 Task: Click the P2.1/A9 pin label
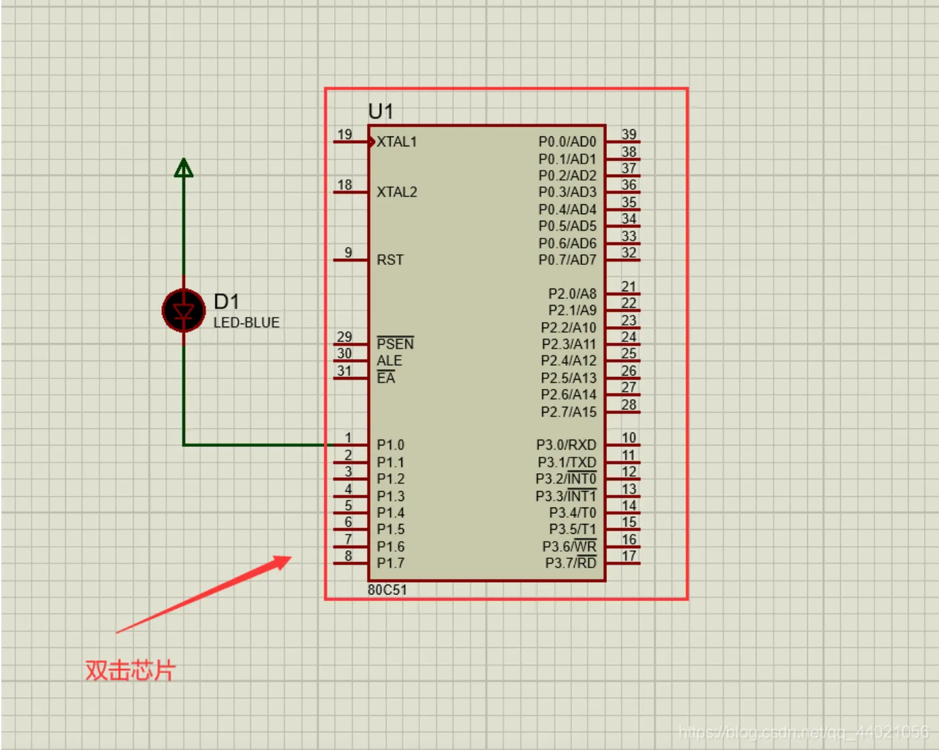click(x=572, y=310)
